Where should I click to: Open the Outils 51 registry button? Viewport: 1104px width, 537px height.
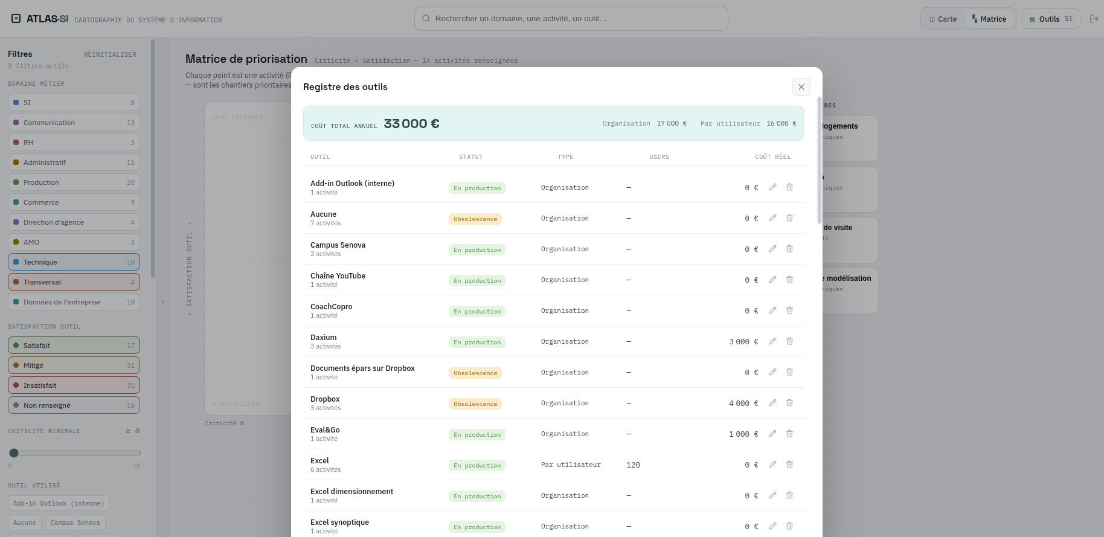pos(1051,19)
